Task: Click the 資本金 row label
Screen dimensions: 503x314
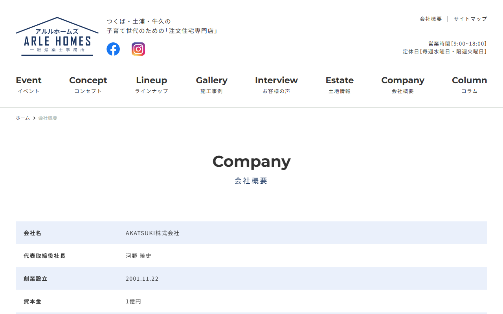Action: [x=32, y=301]
